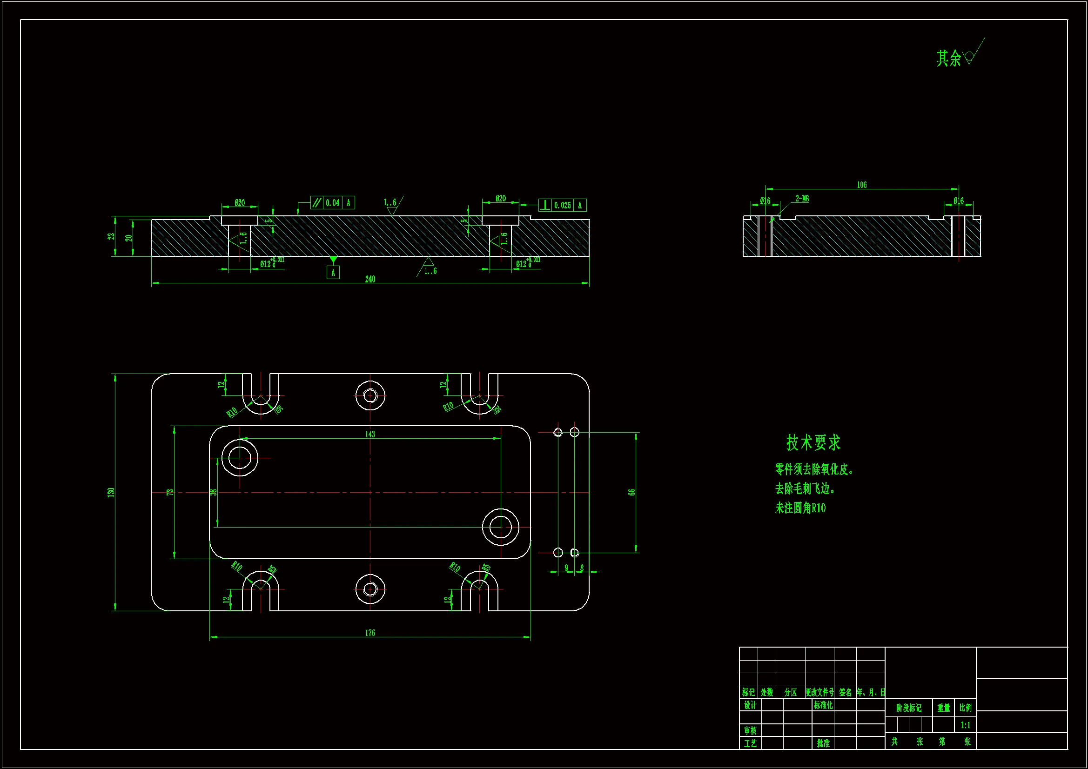
Task: Select the 106 dimension in the side view
Action: (861, 185)
